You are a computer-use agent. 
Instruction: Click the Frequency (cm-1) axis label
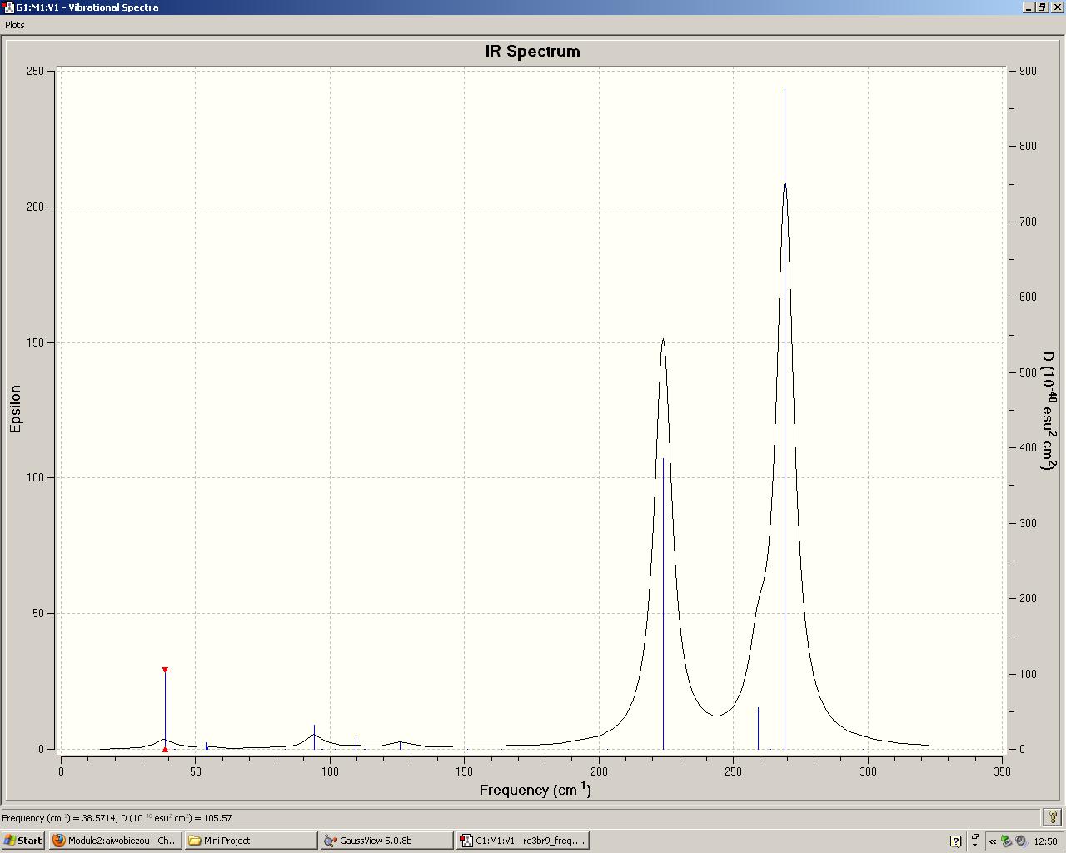(x=535, y=789)
